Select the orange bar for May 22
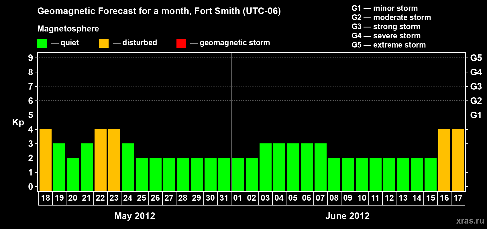Viewport: 487px width, 229px height. pyautogui.click(x=101, y=160)
